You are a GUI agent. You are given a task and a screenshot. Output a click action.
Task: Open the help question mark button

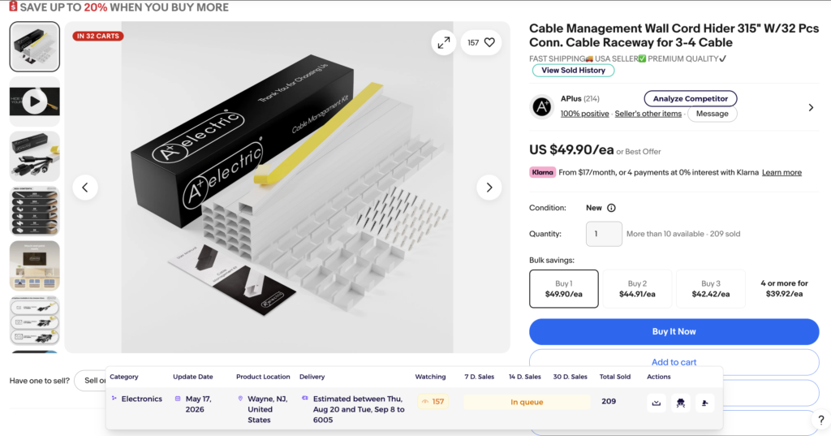pyautogui.click(x=820, y=420)
